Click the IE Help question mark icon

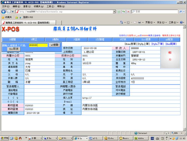(x=181, y=22)
